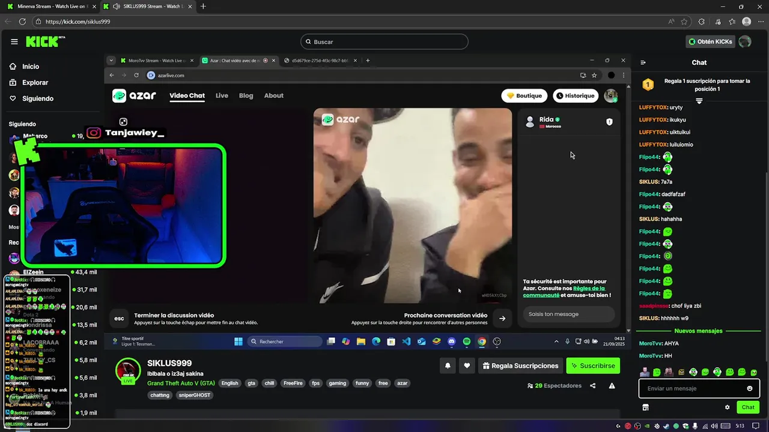Open the chat shop storefront icon
769x432 pixels.
tap(645, 407)
